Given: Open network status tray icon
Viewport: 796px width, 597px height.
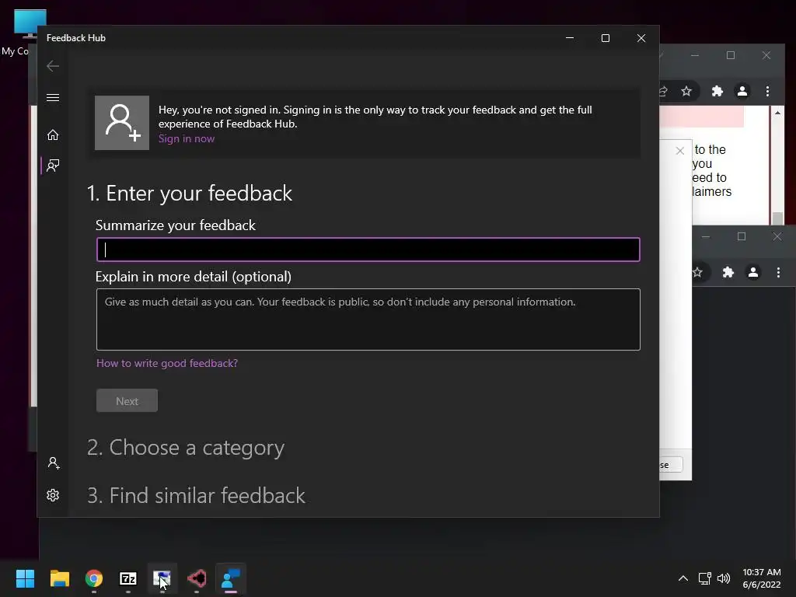Looking at the screenshot, I should (x=704, y=578).
